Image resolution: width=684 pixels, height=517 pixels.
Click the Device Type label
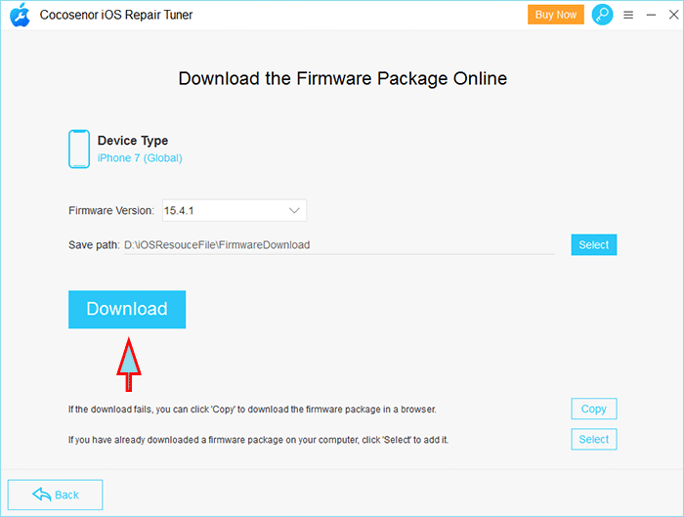tap(133, 141)
